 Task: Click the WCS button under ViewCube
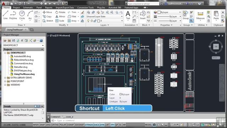tap(216, 58)
